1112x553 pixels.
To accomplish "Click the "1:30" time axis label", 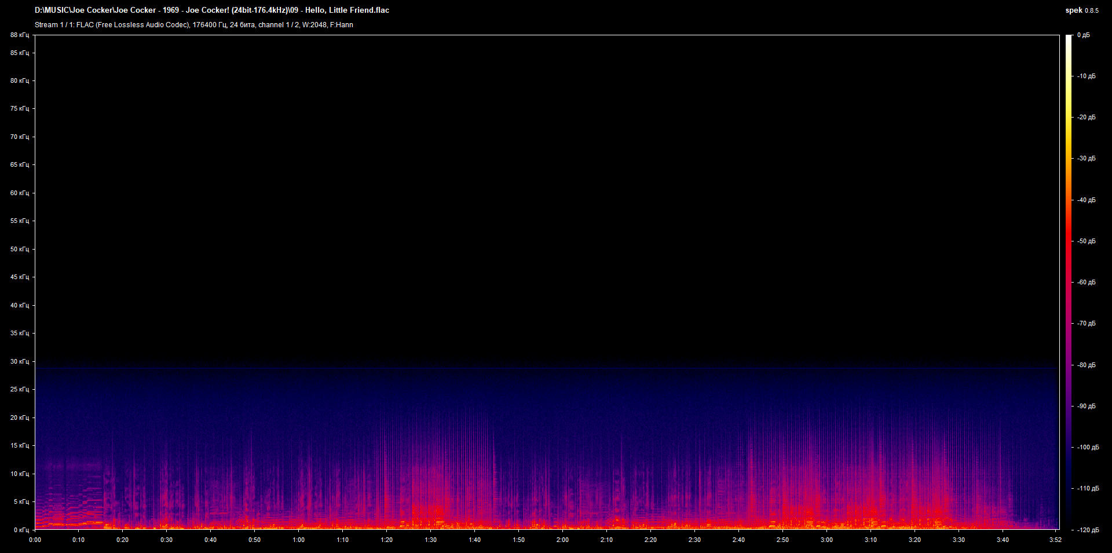I will [431, 540].
